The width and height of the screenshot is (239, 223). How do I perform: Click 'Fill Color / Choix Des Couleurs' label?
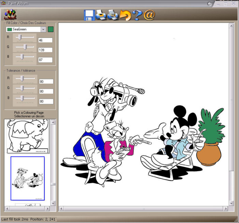[x=26, y=23]
